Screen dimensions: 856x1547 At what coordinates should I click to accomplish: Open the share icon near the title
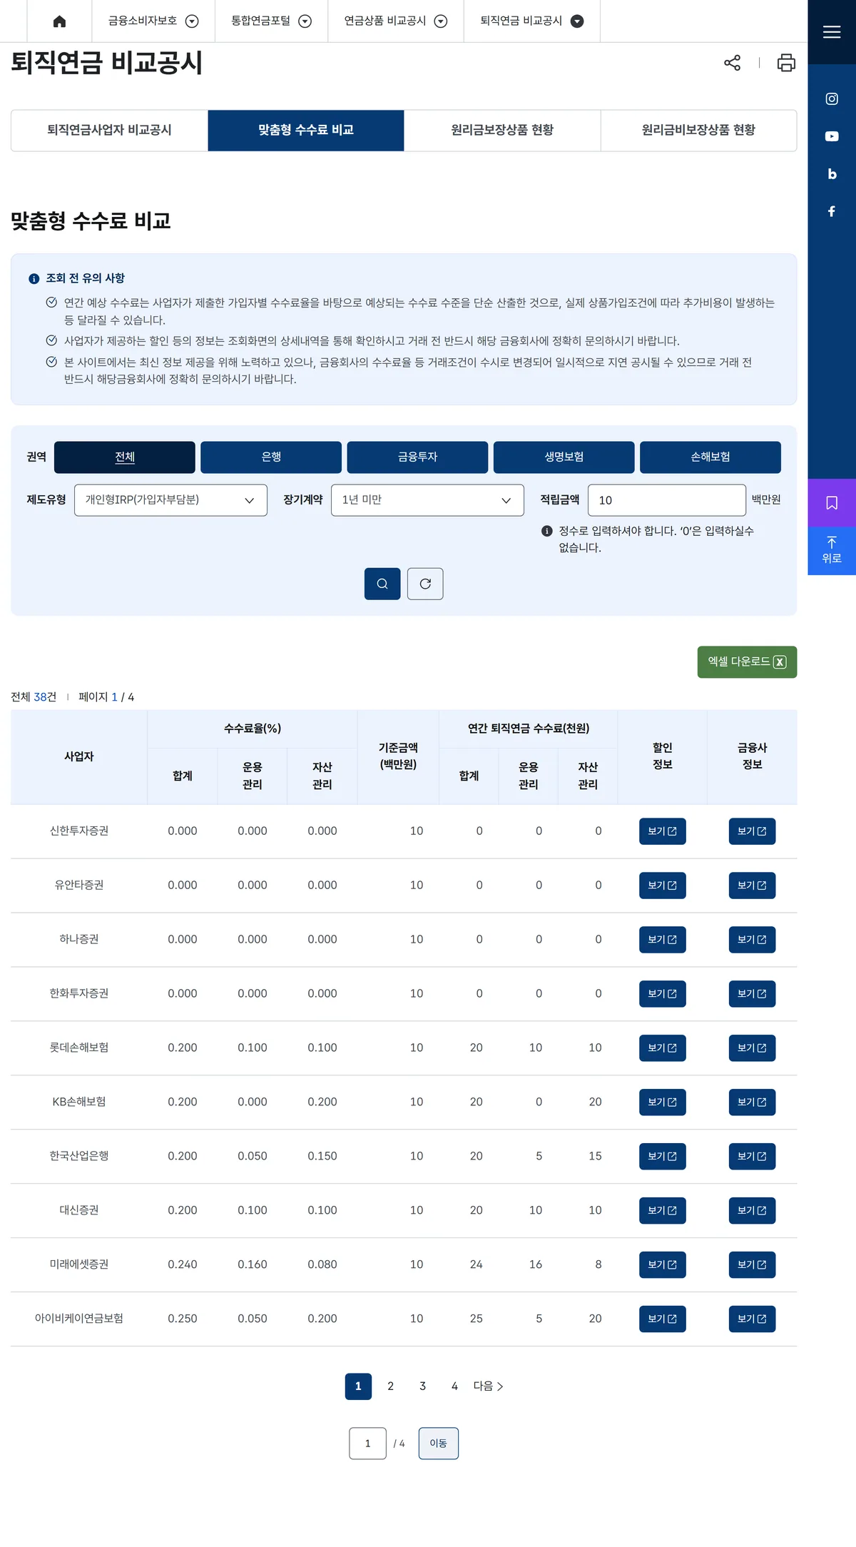click(x=732, y=63)
